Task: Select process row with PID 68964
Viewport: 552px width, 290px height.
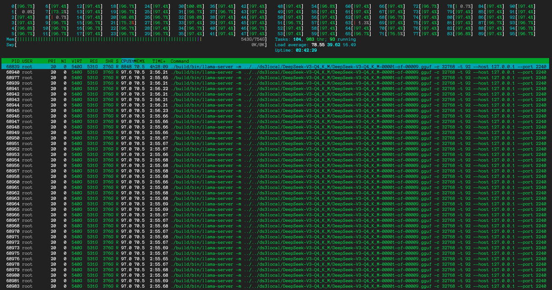Action: click(x=276, y=204)
